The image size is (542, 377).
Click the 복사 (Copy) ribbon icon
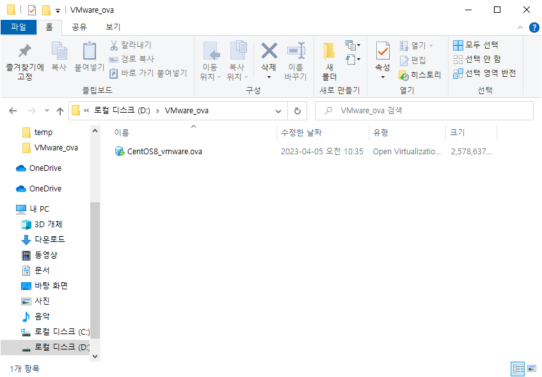pos(59,56)
